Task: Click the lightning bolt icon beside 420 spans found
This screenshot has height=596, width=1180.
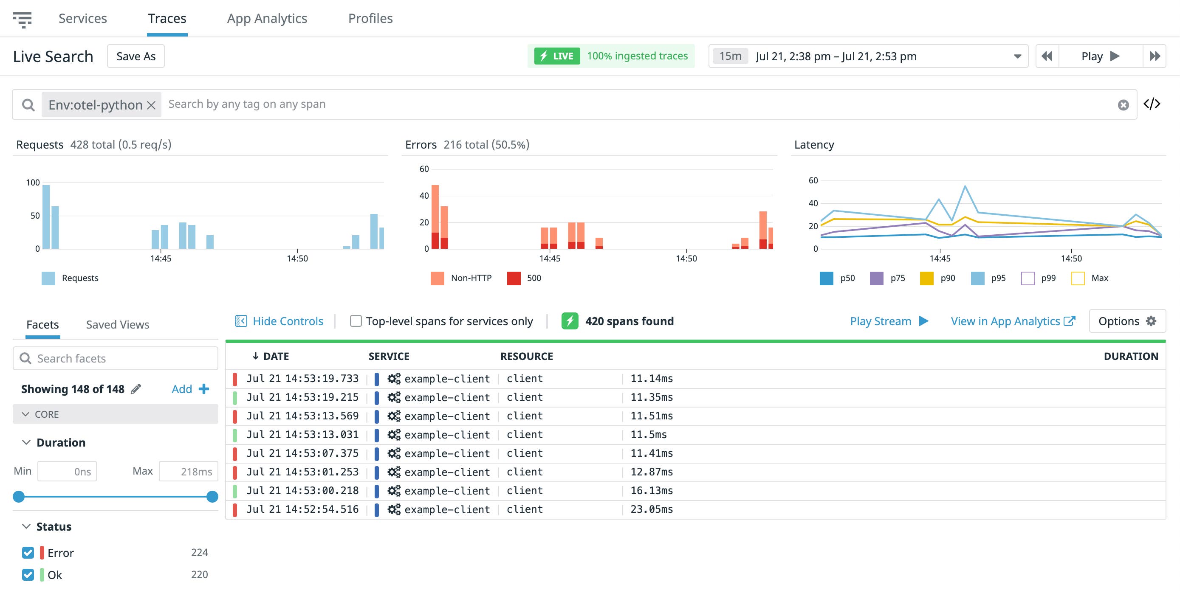Action: [570, 321]
